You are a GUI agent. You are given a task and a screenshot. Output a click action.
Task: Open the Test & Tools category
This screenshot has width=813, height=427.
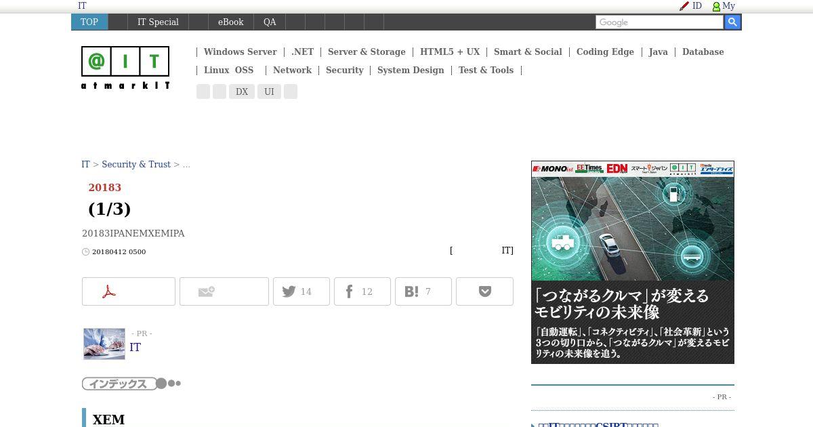pos(486,70)
